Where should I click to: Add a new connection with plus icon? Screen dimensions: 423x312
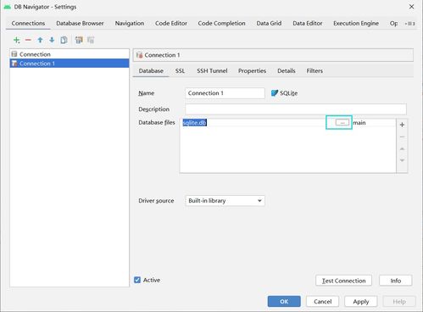point(17,40)
